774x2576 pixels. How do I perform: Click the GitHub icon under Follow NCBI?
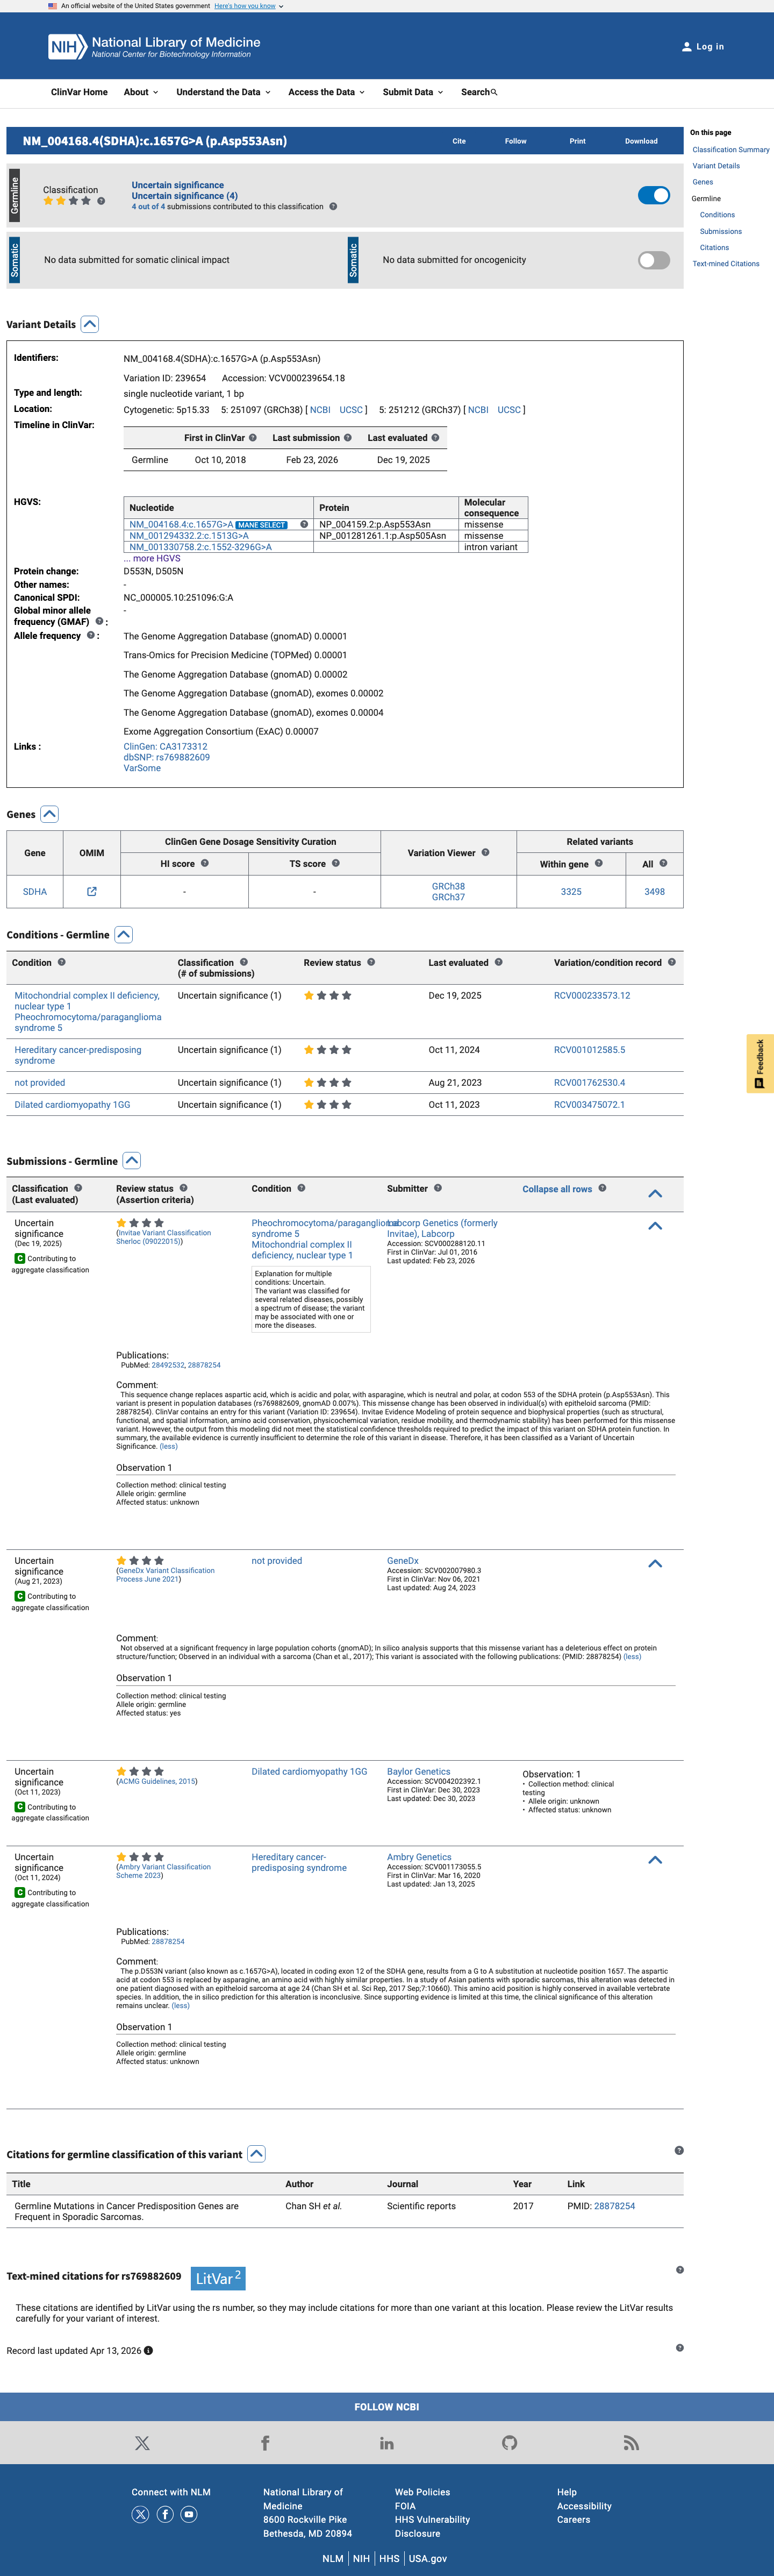(x=510, y=2443)
